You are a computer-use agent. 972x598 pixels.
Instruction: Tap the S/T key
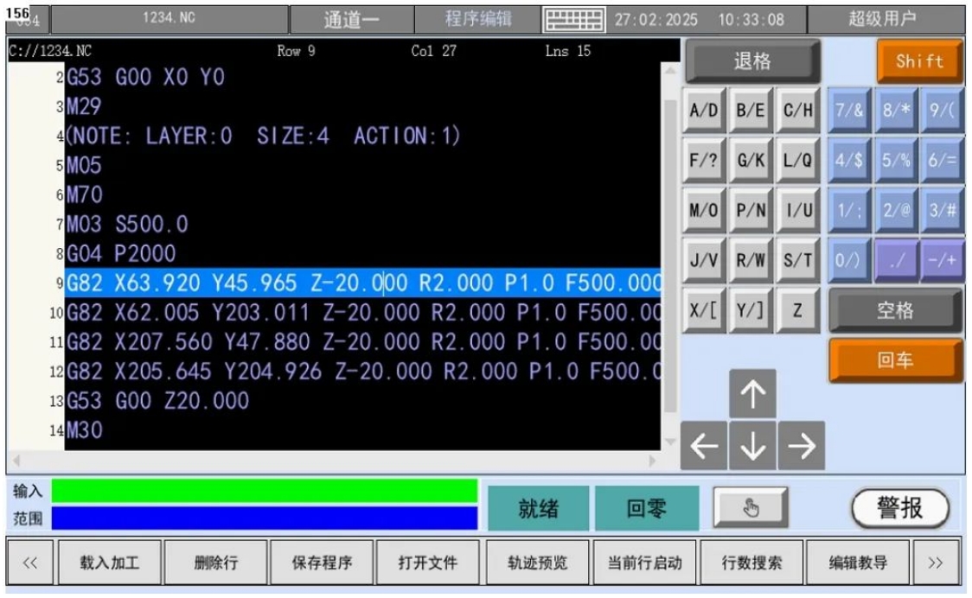click(798, 260)
